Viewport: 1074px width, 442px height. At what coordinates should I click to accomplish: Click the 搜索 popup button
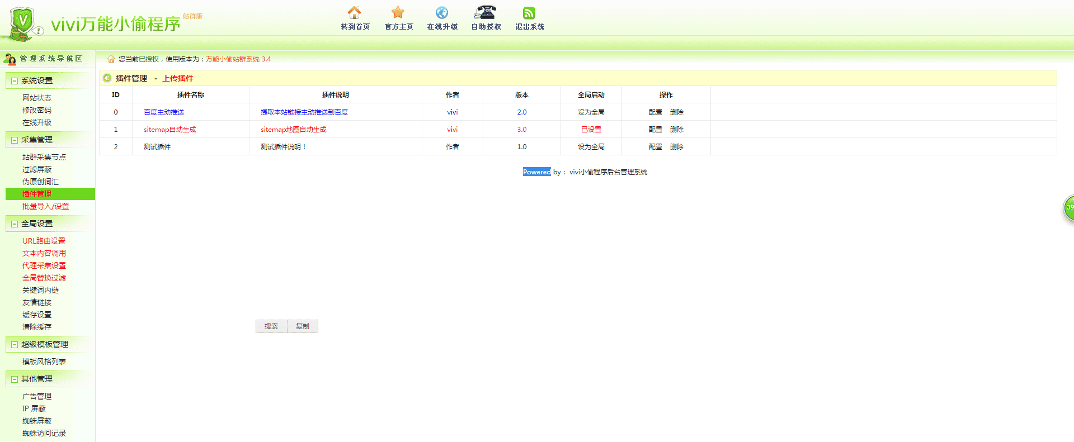click(271, 326)
